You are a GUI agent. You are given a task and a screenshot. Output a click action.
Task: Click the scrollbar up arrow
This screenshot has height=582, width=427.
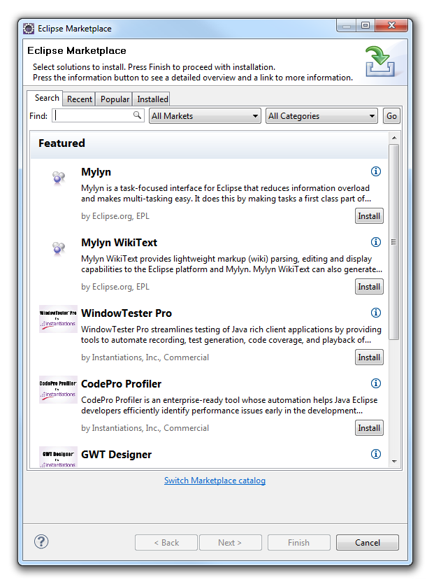(x=394, y=138)
